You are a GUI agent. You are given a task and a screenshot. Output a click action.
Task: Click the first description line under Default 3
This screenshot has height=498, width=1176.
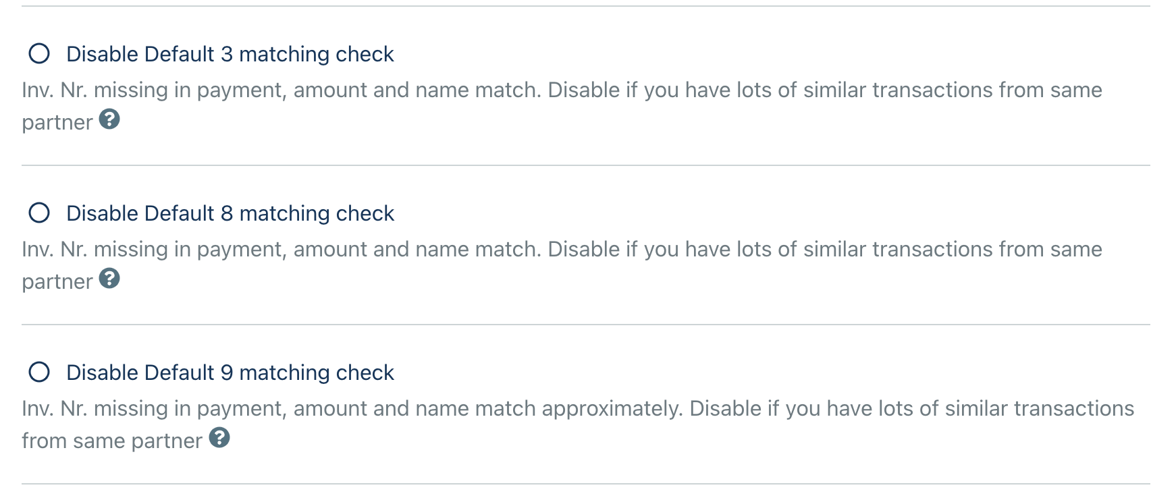(562, 90)
